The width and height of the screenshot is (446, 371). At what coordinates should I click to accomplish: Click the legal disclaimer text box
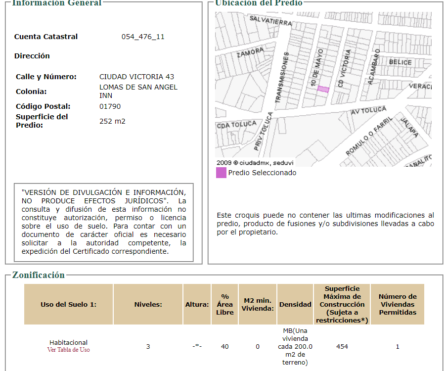(x=104, y=222)
